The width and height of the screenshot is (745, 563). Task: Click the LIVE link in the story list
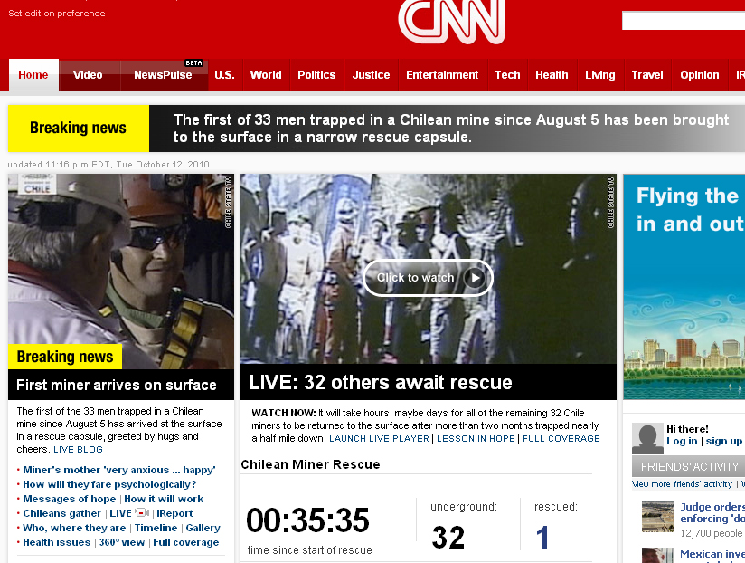(x=120, y=513)
